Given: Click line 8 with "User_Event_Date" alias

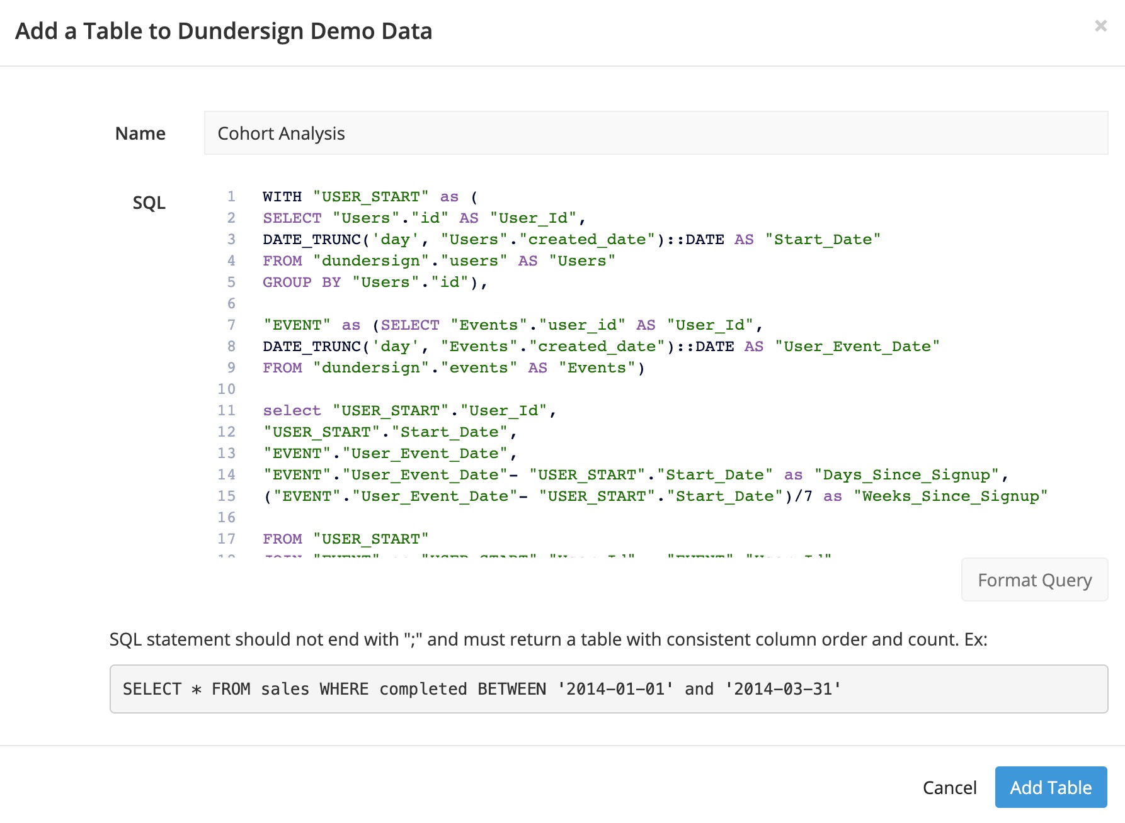Looking at the screenshot, I should point(601,347).
